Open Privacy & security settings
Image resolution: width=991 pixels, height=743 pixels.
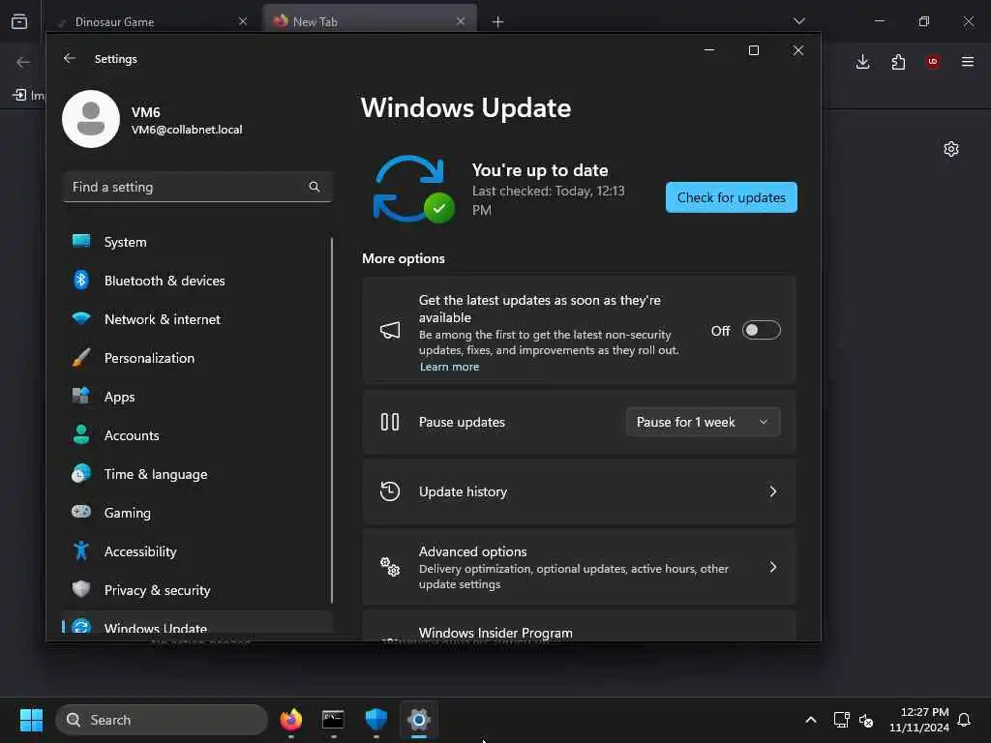[x=197, y=590]
